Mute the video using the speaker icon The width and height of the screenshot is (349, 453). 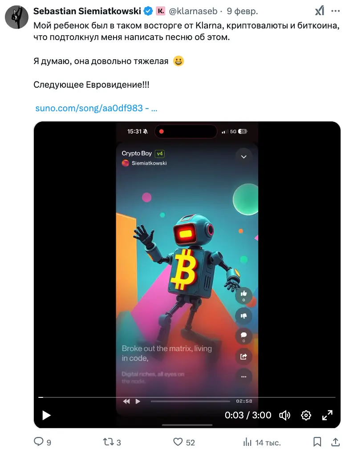(284, 415)
